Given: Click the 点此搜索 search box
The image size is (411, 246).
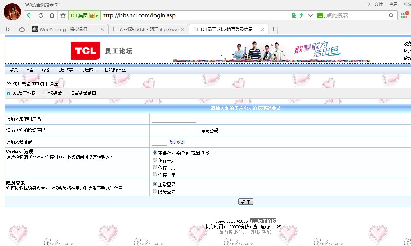Looking at the screenshot, I should pos(357,15).
